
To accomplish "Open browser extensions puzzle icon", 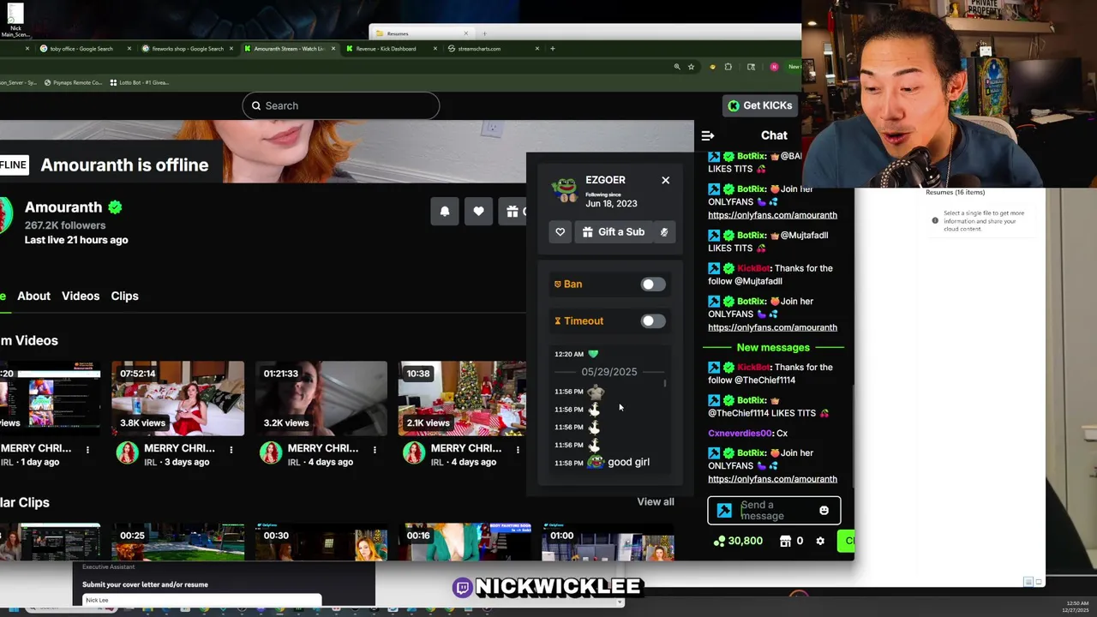I will tap(728, 67).
